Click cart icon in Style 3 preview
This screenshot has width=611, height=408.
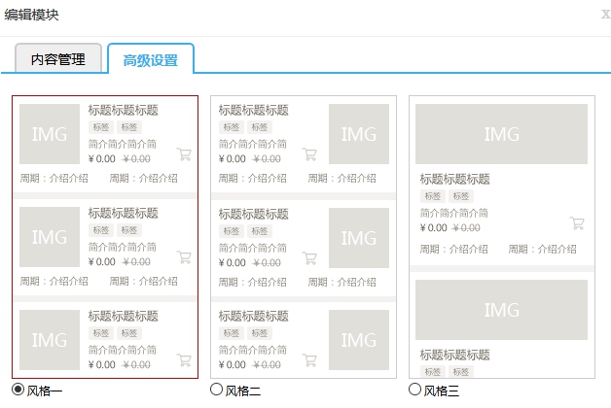[577, 222]
